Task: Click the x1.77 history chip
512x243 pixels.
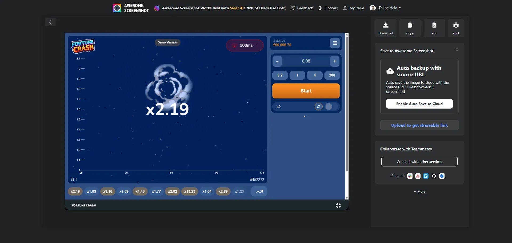Action: tap(156, 192)
